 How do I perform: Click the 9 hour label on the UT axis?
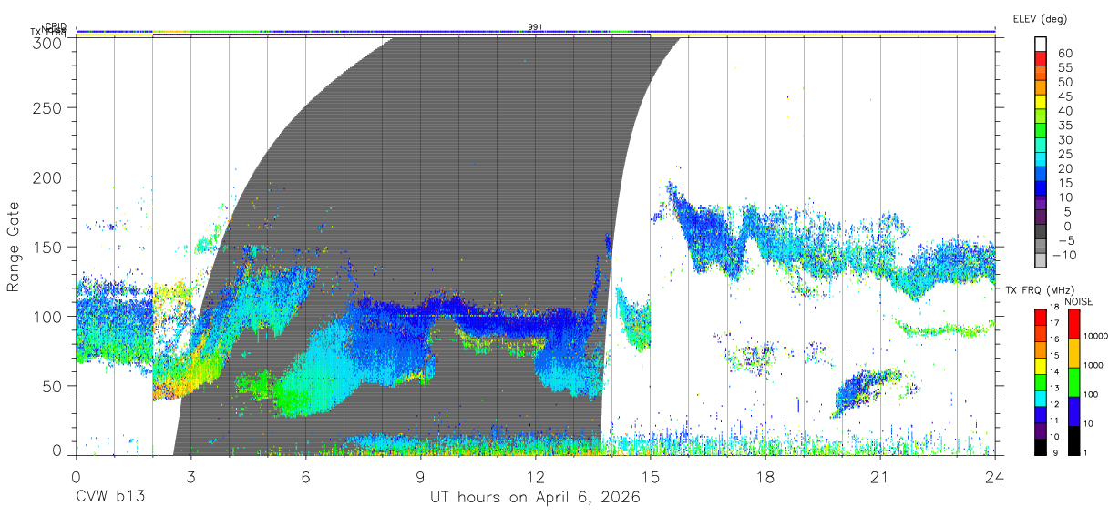[420, 477]
